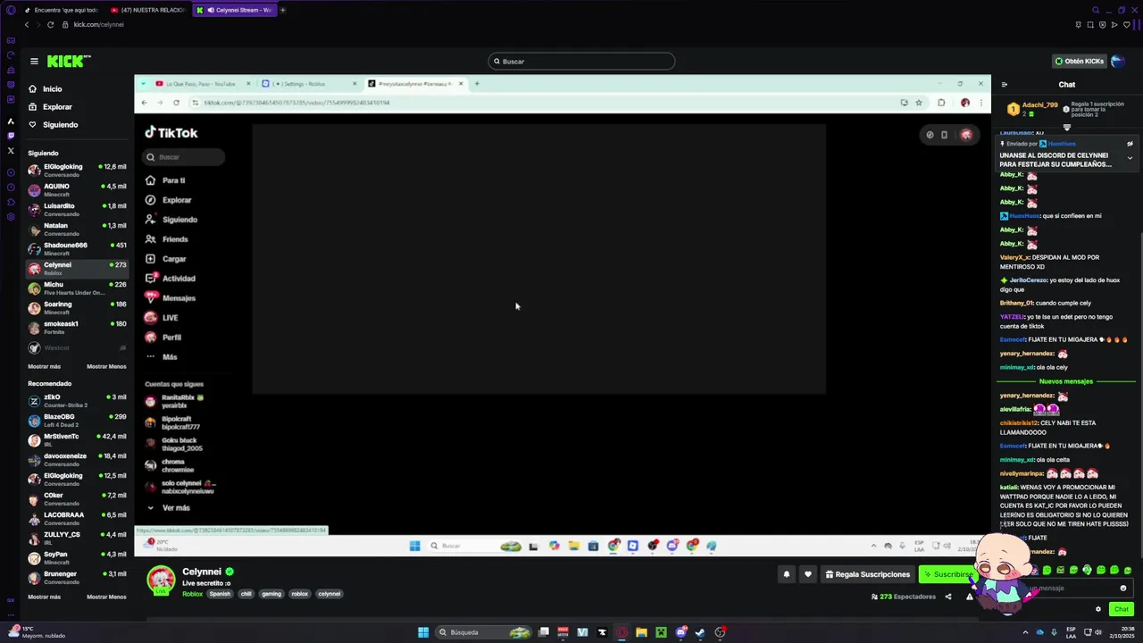Image resolution: width=1143 pixels, height=643 pixels.
Task: Click Regala Suscripciones button
Action: pyautogui.click(x=868, y=574)
